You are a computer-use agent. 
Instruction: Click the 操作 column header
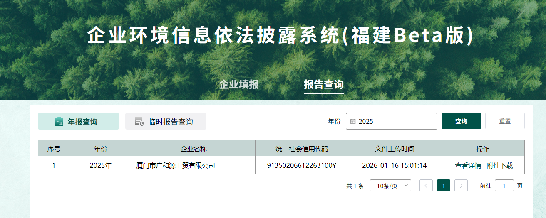coord(483,148)
